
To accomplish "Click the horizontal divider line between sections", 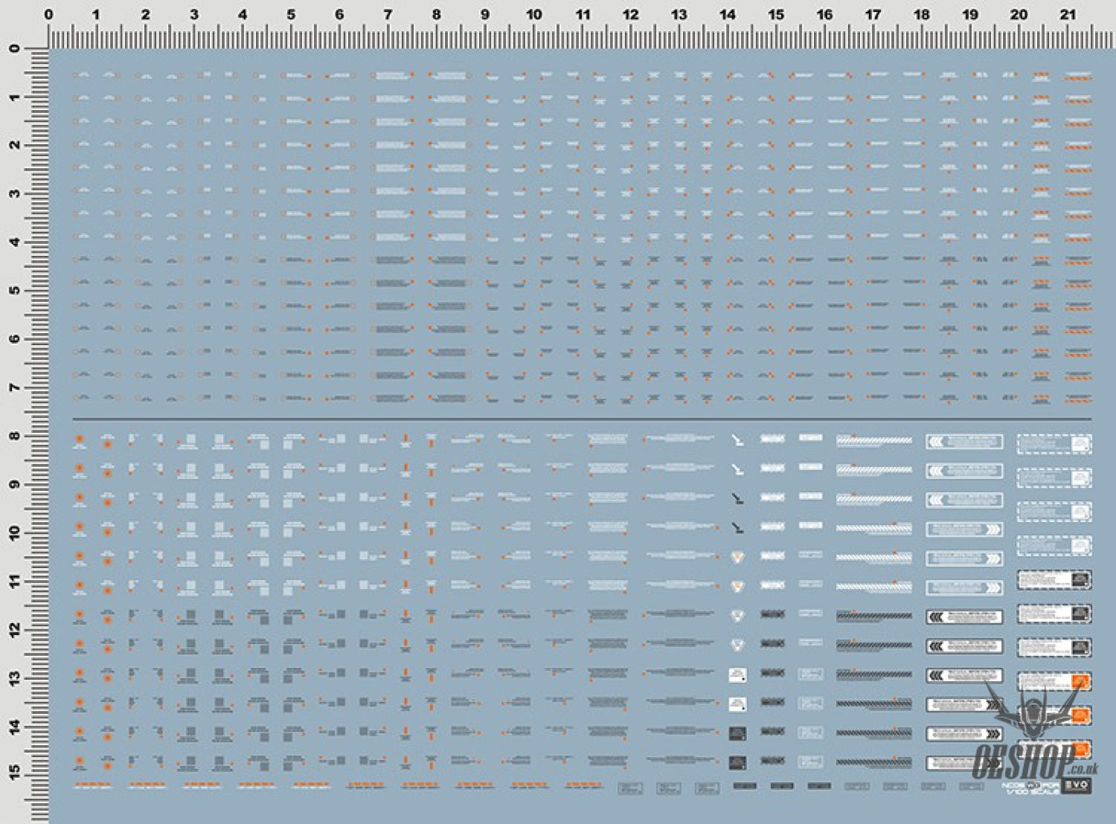I will [x=580, y=419].
